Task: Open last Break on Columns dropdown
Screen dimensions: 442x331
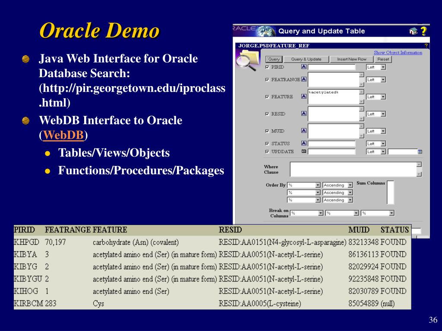Action: point(378,213)
